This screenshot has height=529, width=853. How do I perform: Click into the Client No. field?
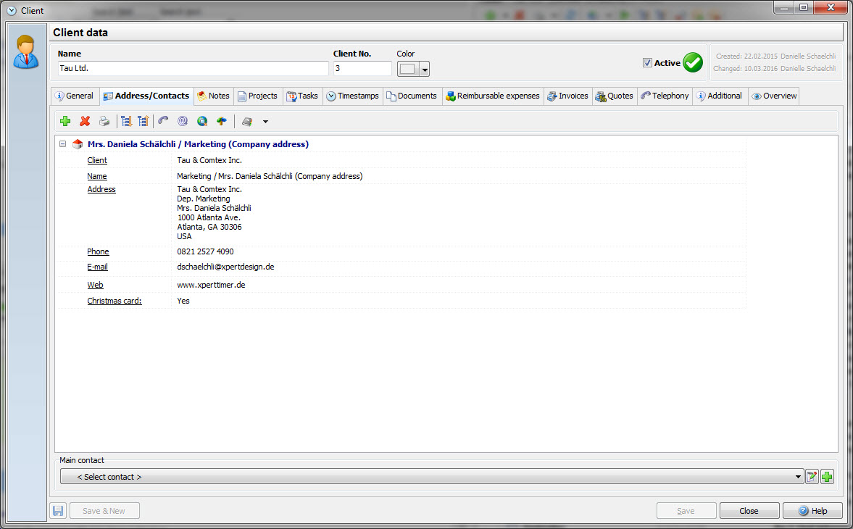click(362, 68)
